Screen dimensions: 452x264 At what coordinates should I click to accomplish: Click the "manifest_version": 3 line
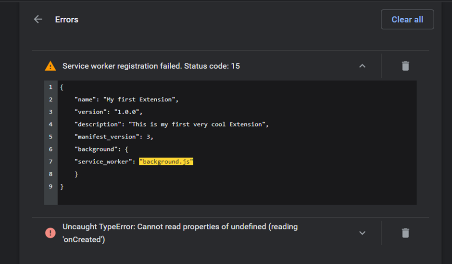click(113, 137)
